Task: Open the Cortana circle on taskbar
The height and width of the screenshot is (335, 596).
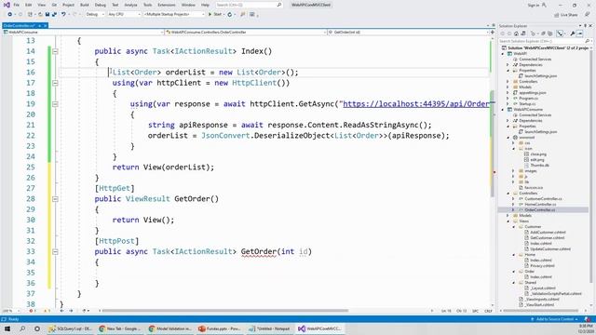Action: 37,328
